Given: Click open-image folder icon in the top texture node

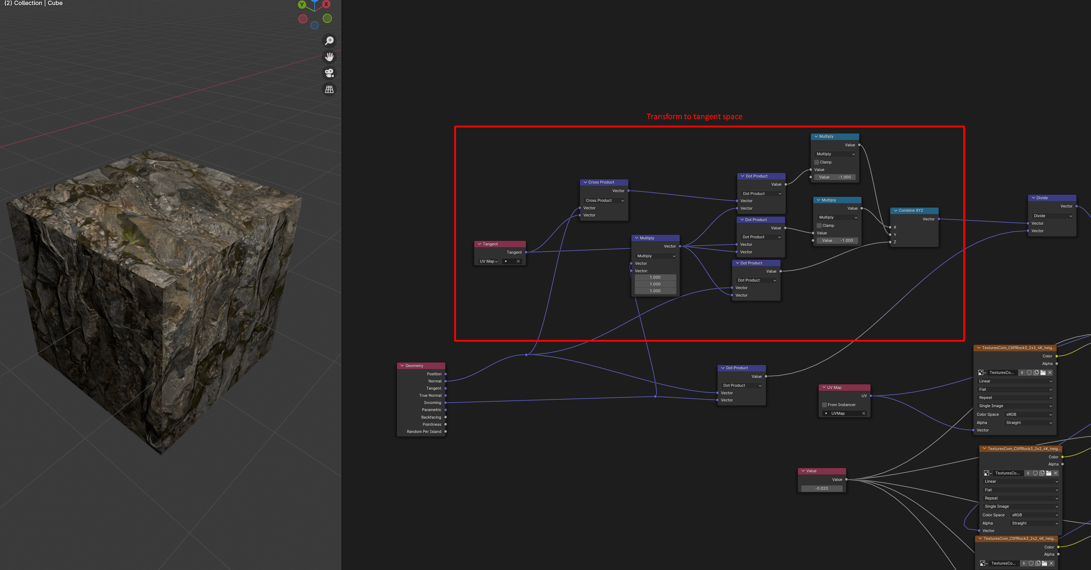Looking at the screenshot, I should pos(1043,372).
